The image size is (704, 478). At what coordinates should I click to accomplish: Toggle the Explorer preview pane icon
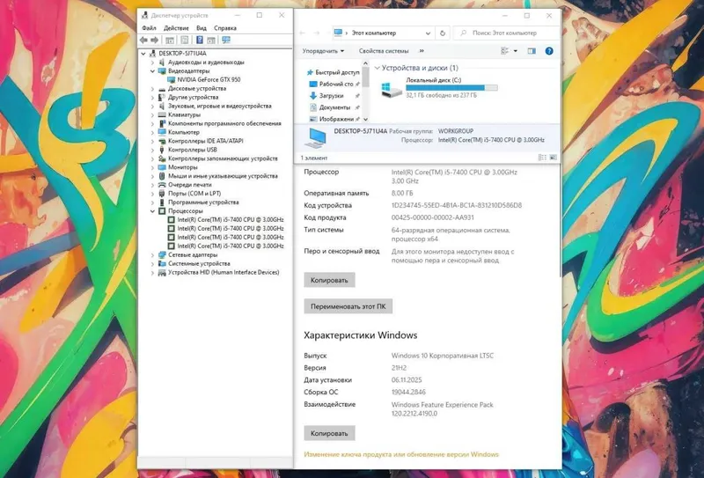click(532, 51)
